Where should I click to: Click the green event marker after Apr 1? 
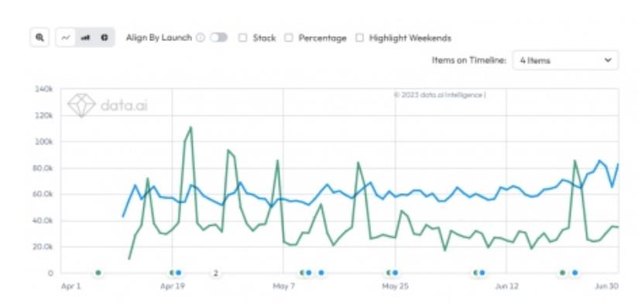point(98,273)
